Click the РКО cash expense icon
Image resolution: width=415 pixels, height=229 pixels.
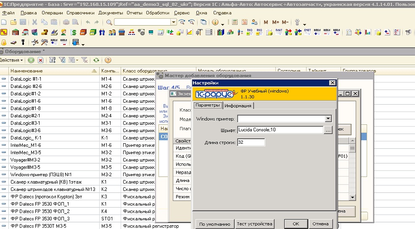point(259,32)
